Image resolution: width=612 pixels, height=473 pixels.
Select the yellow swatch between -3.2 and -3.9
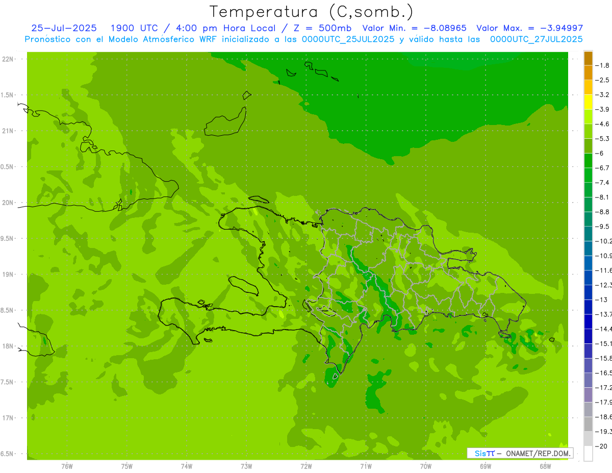[588, 102]
